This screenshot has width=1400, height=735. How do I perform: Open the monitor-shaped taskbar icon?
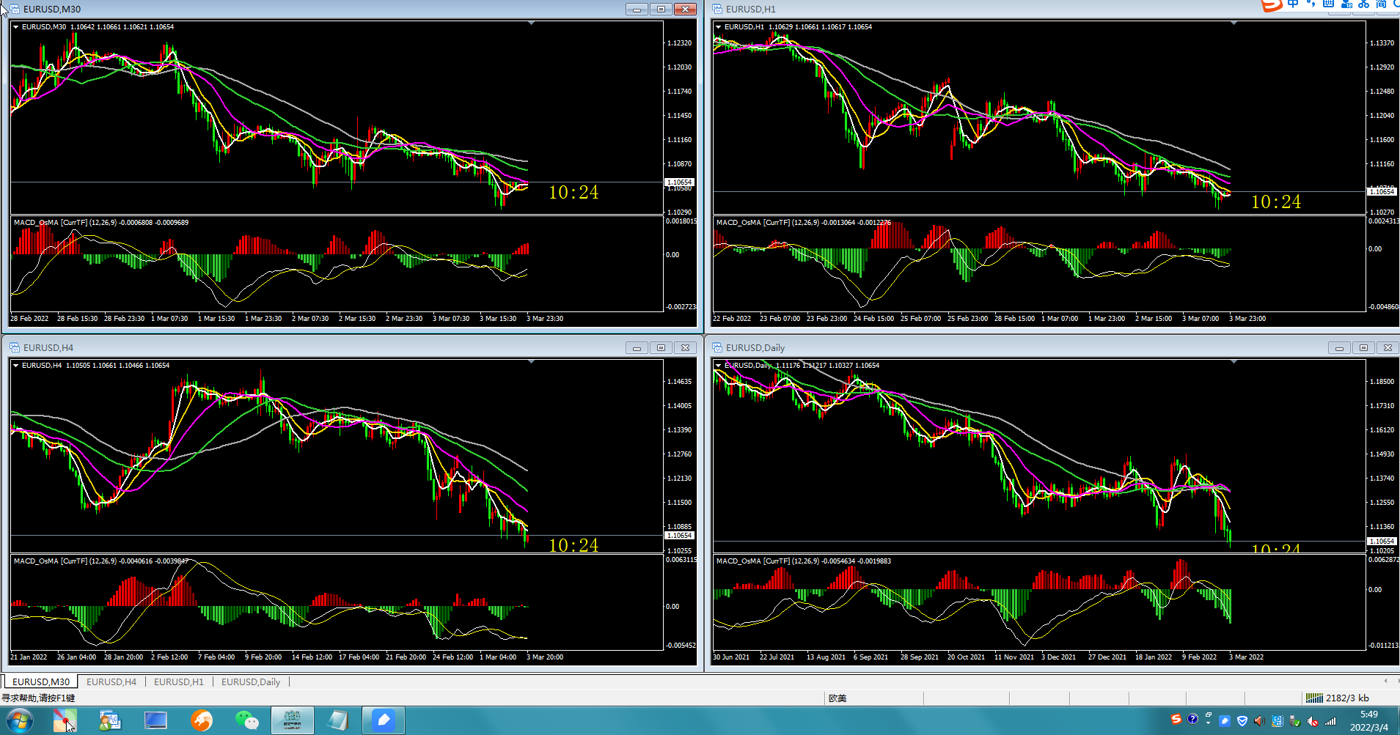[x=155, y=720]
